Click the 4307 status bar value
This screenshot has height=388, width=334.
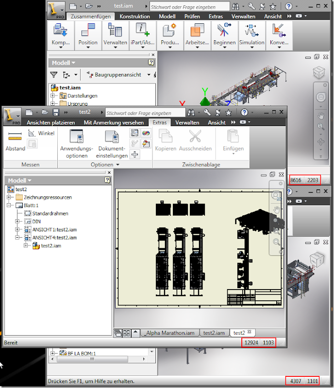coord(296,381)
